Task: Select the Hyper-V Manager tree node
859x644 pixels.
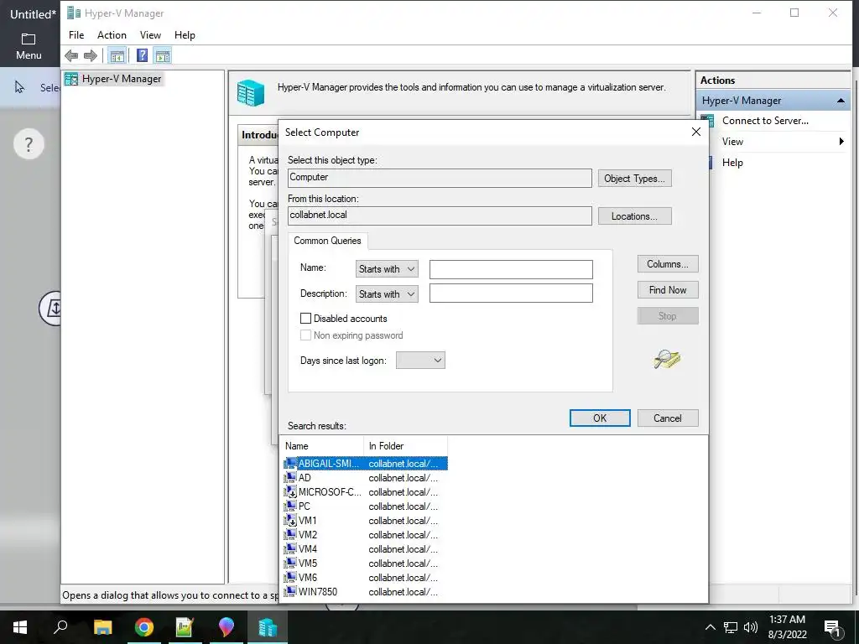Action: (122, 79)
